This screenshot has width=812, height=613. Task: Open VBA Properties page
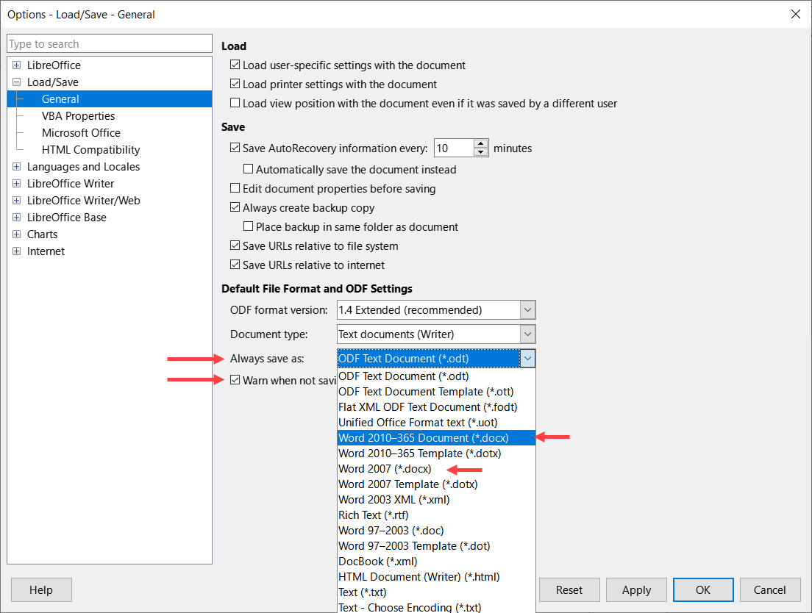(78, 116)
